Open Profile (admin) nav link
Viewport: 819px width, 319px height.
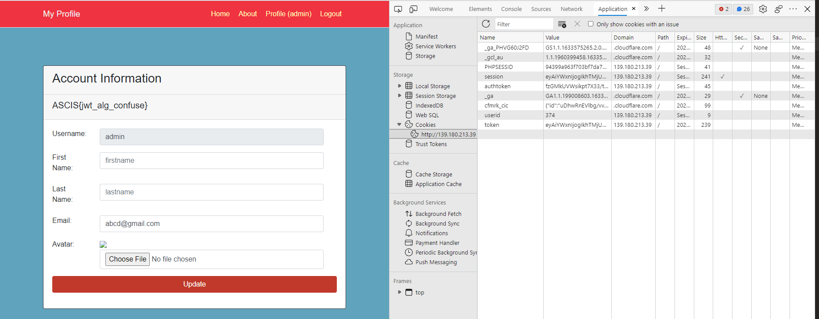coord(289,14)
